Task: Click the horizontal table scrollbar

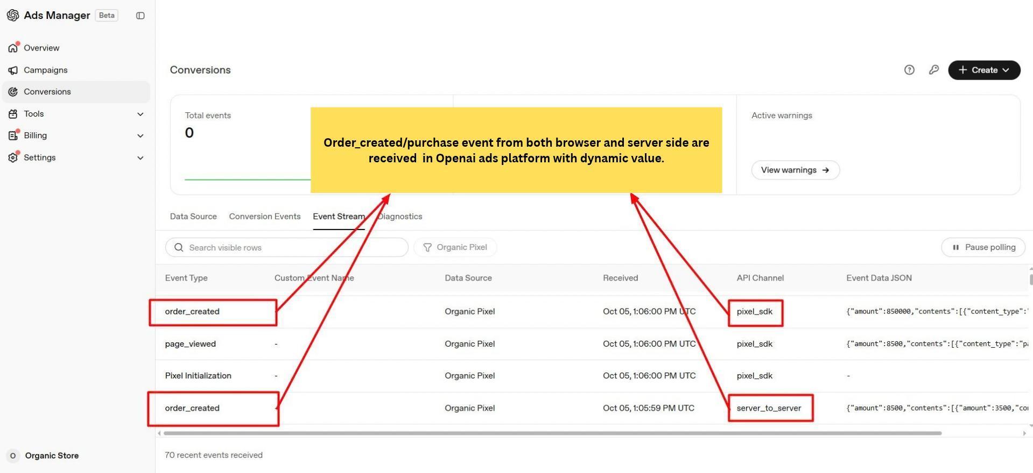Action: pos(552,433)
